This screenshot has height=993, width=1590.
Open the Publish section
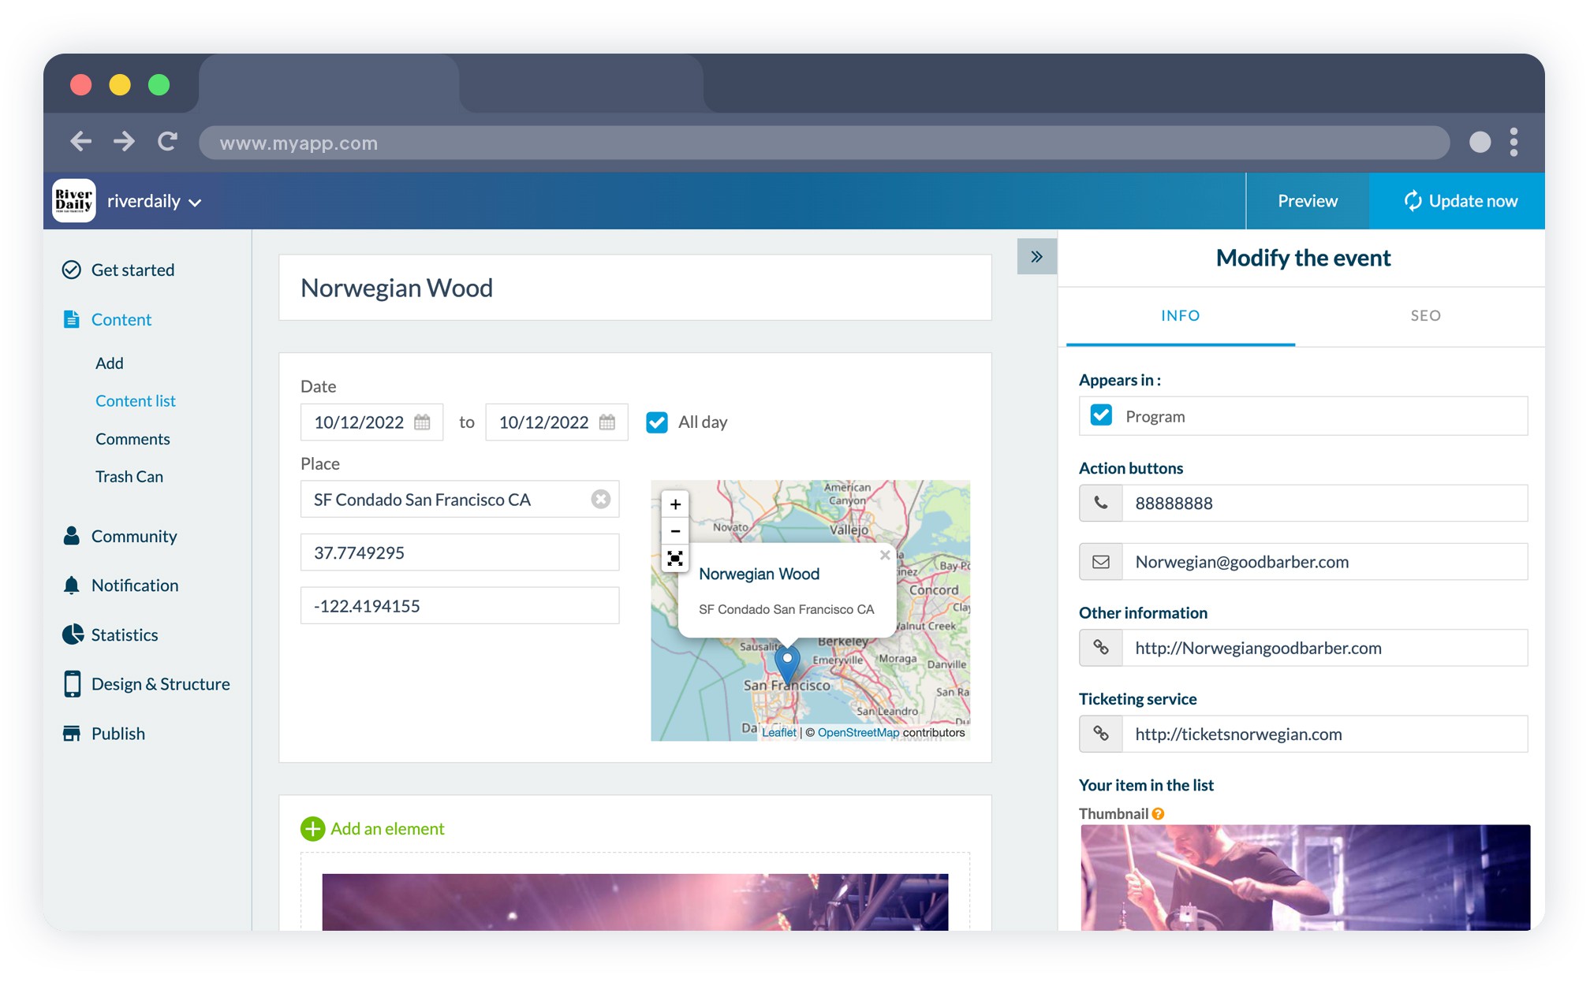pos(118,733)
